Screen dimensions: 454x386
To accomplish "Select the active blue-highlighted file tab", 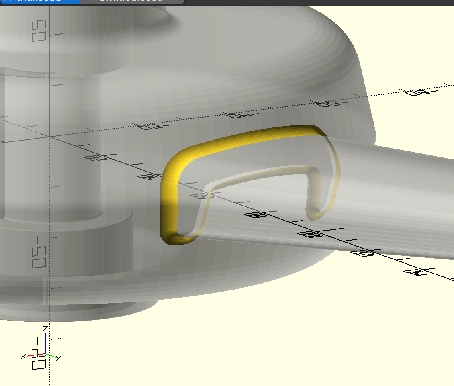I will click(39, 1).
